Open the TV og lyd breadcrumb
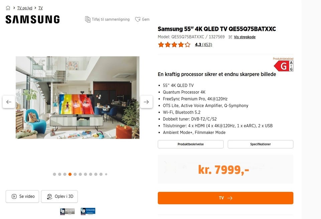Screen dimensions: 321x219 click(x=25, y=8)
